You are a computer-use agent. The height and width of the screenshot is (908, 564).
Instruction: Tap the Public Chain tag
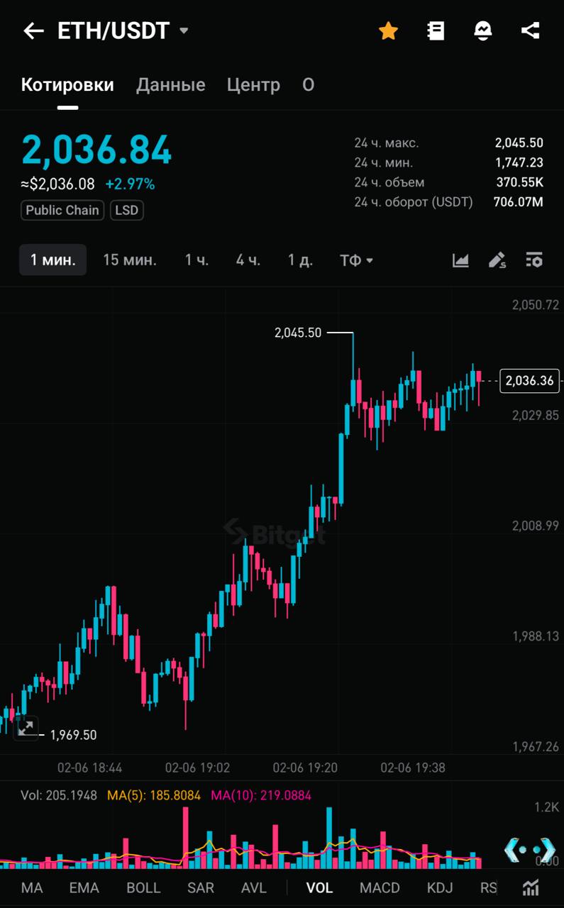click(x=62, y=210)
